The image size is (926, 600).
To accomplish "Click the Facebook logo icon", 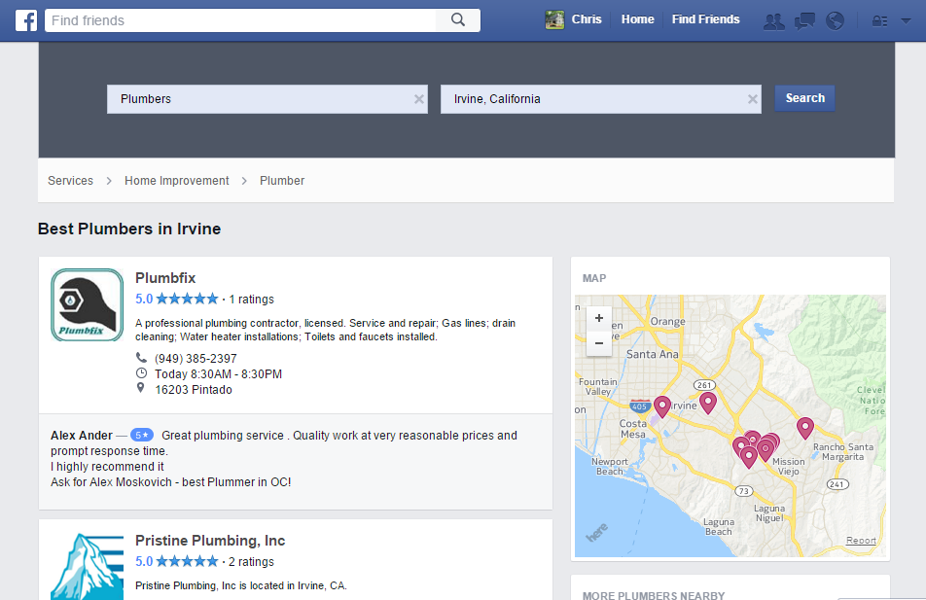I will [x=26, y=20].
